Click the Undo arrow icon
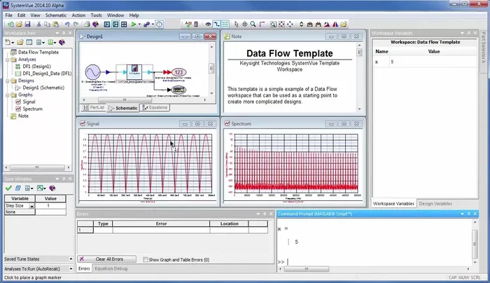Viewport: 490px width, 283px height. [x=66, y=24]
